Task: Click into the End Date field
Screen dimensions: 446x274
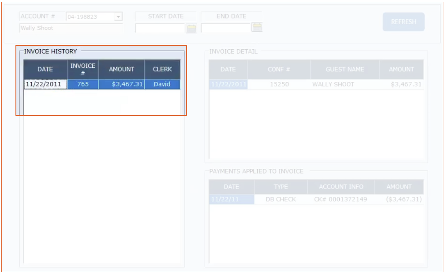Action: 225,29
